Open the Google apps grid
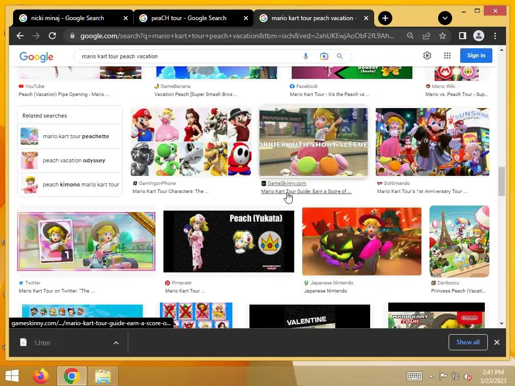 pyautogui.click(x=447, y=55)
